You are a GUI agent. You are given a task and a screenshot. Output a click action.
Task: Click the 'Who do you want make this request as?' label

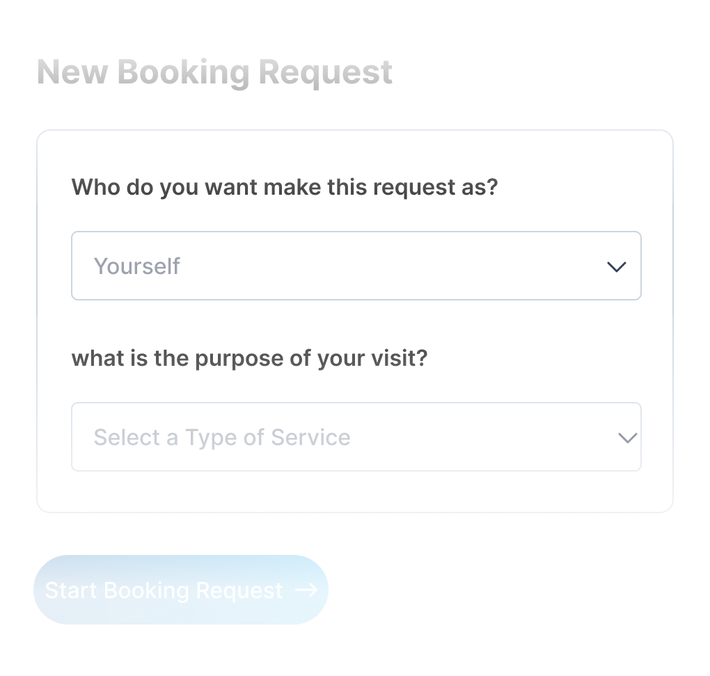[x=285, y=187]
